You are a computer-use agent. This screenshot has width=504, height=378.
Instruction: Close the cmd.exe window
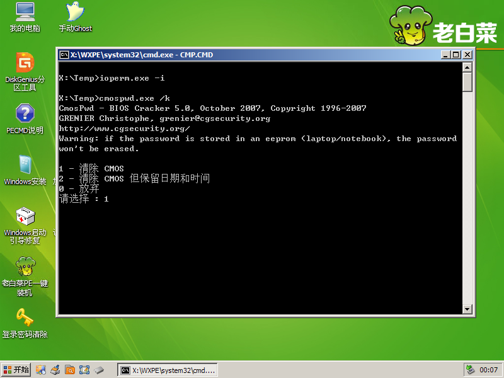[467, 55]
